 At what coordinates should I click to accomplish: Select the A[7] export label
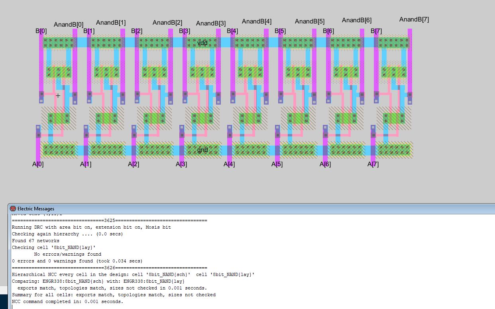click(x=373, y=164)
